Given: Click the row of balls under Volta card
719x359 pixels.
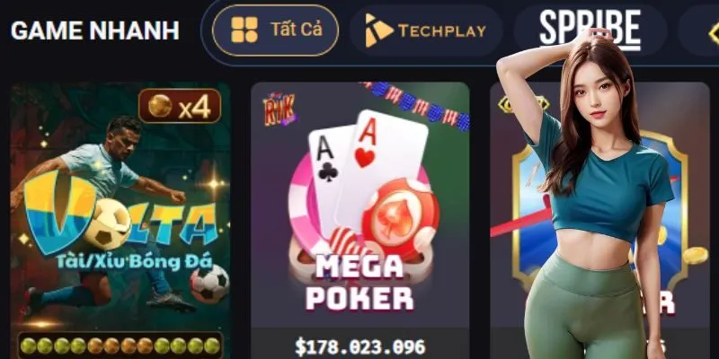Looking at the screenshot, I should 120,346.
